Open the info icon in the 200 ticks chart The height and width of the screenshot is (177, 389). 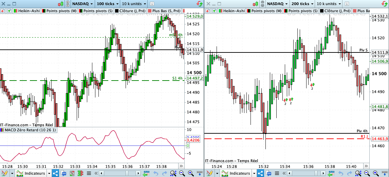[x=347, y=4]
